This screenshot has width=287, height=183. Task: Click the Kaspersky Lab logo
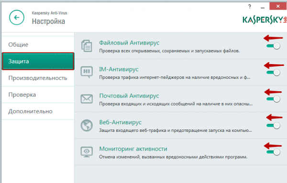click(265, 20)
